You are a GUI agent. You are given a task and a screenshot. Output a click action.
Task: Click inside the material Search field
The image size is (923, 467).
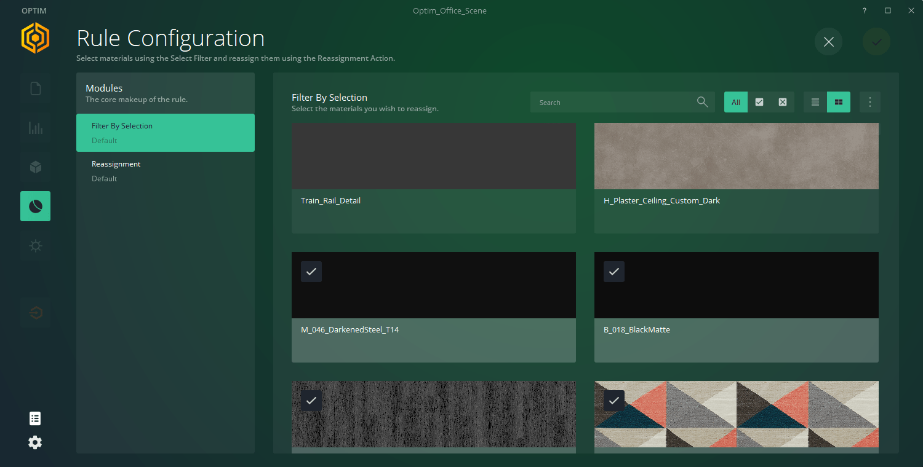(x=615, y=102)
